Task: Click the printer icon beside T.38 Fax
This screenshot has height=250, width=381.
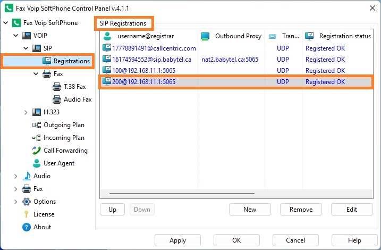Action: click(x=57, y=87)
